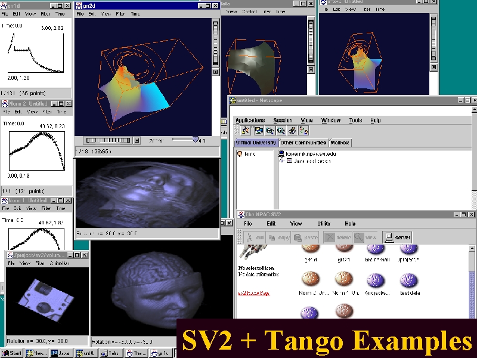Click the square button below the third 3D window slider
Screen dimensions: 477x358
pos(311,69)
